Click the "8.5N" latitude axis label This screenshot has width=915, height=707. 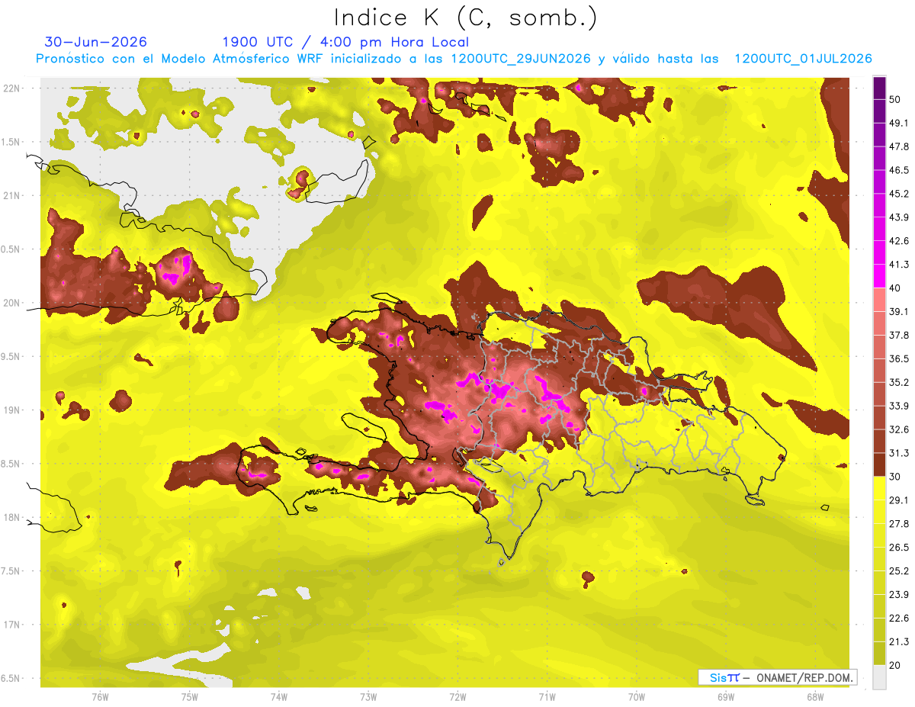pos(11,464)
